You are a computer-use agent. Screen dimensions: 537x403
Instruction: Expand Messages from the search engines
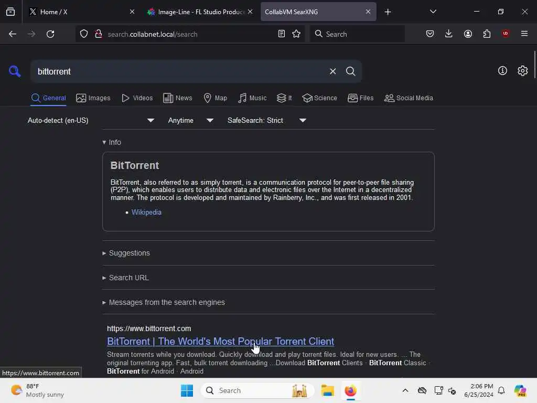pyautogui.click(x=164, y=302)
